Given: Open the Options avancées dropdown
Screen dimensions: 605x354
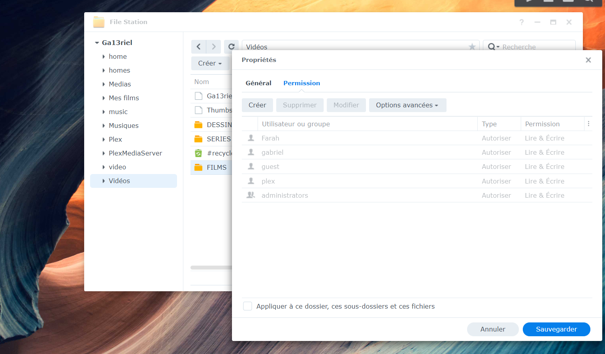Looking at the screenshot, I should [x=407, y=105].
